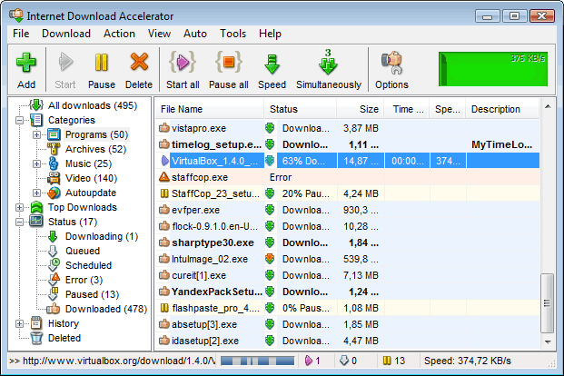Expand the Top Downloads tree node

[x=19, y=207]
